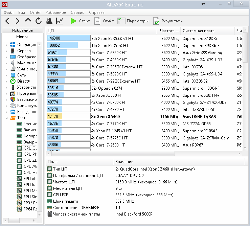
Task: Click the results list scroll-down arrow
Action: (245, 148)
